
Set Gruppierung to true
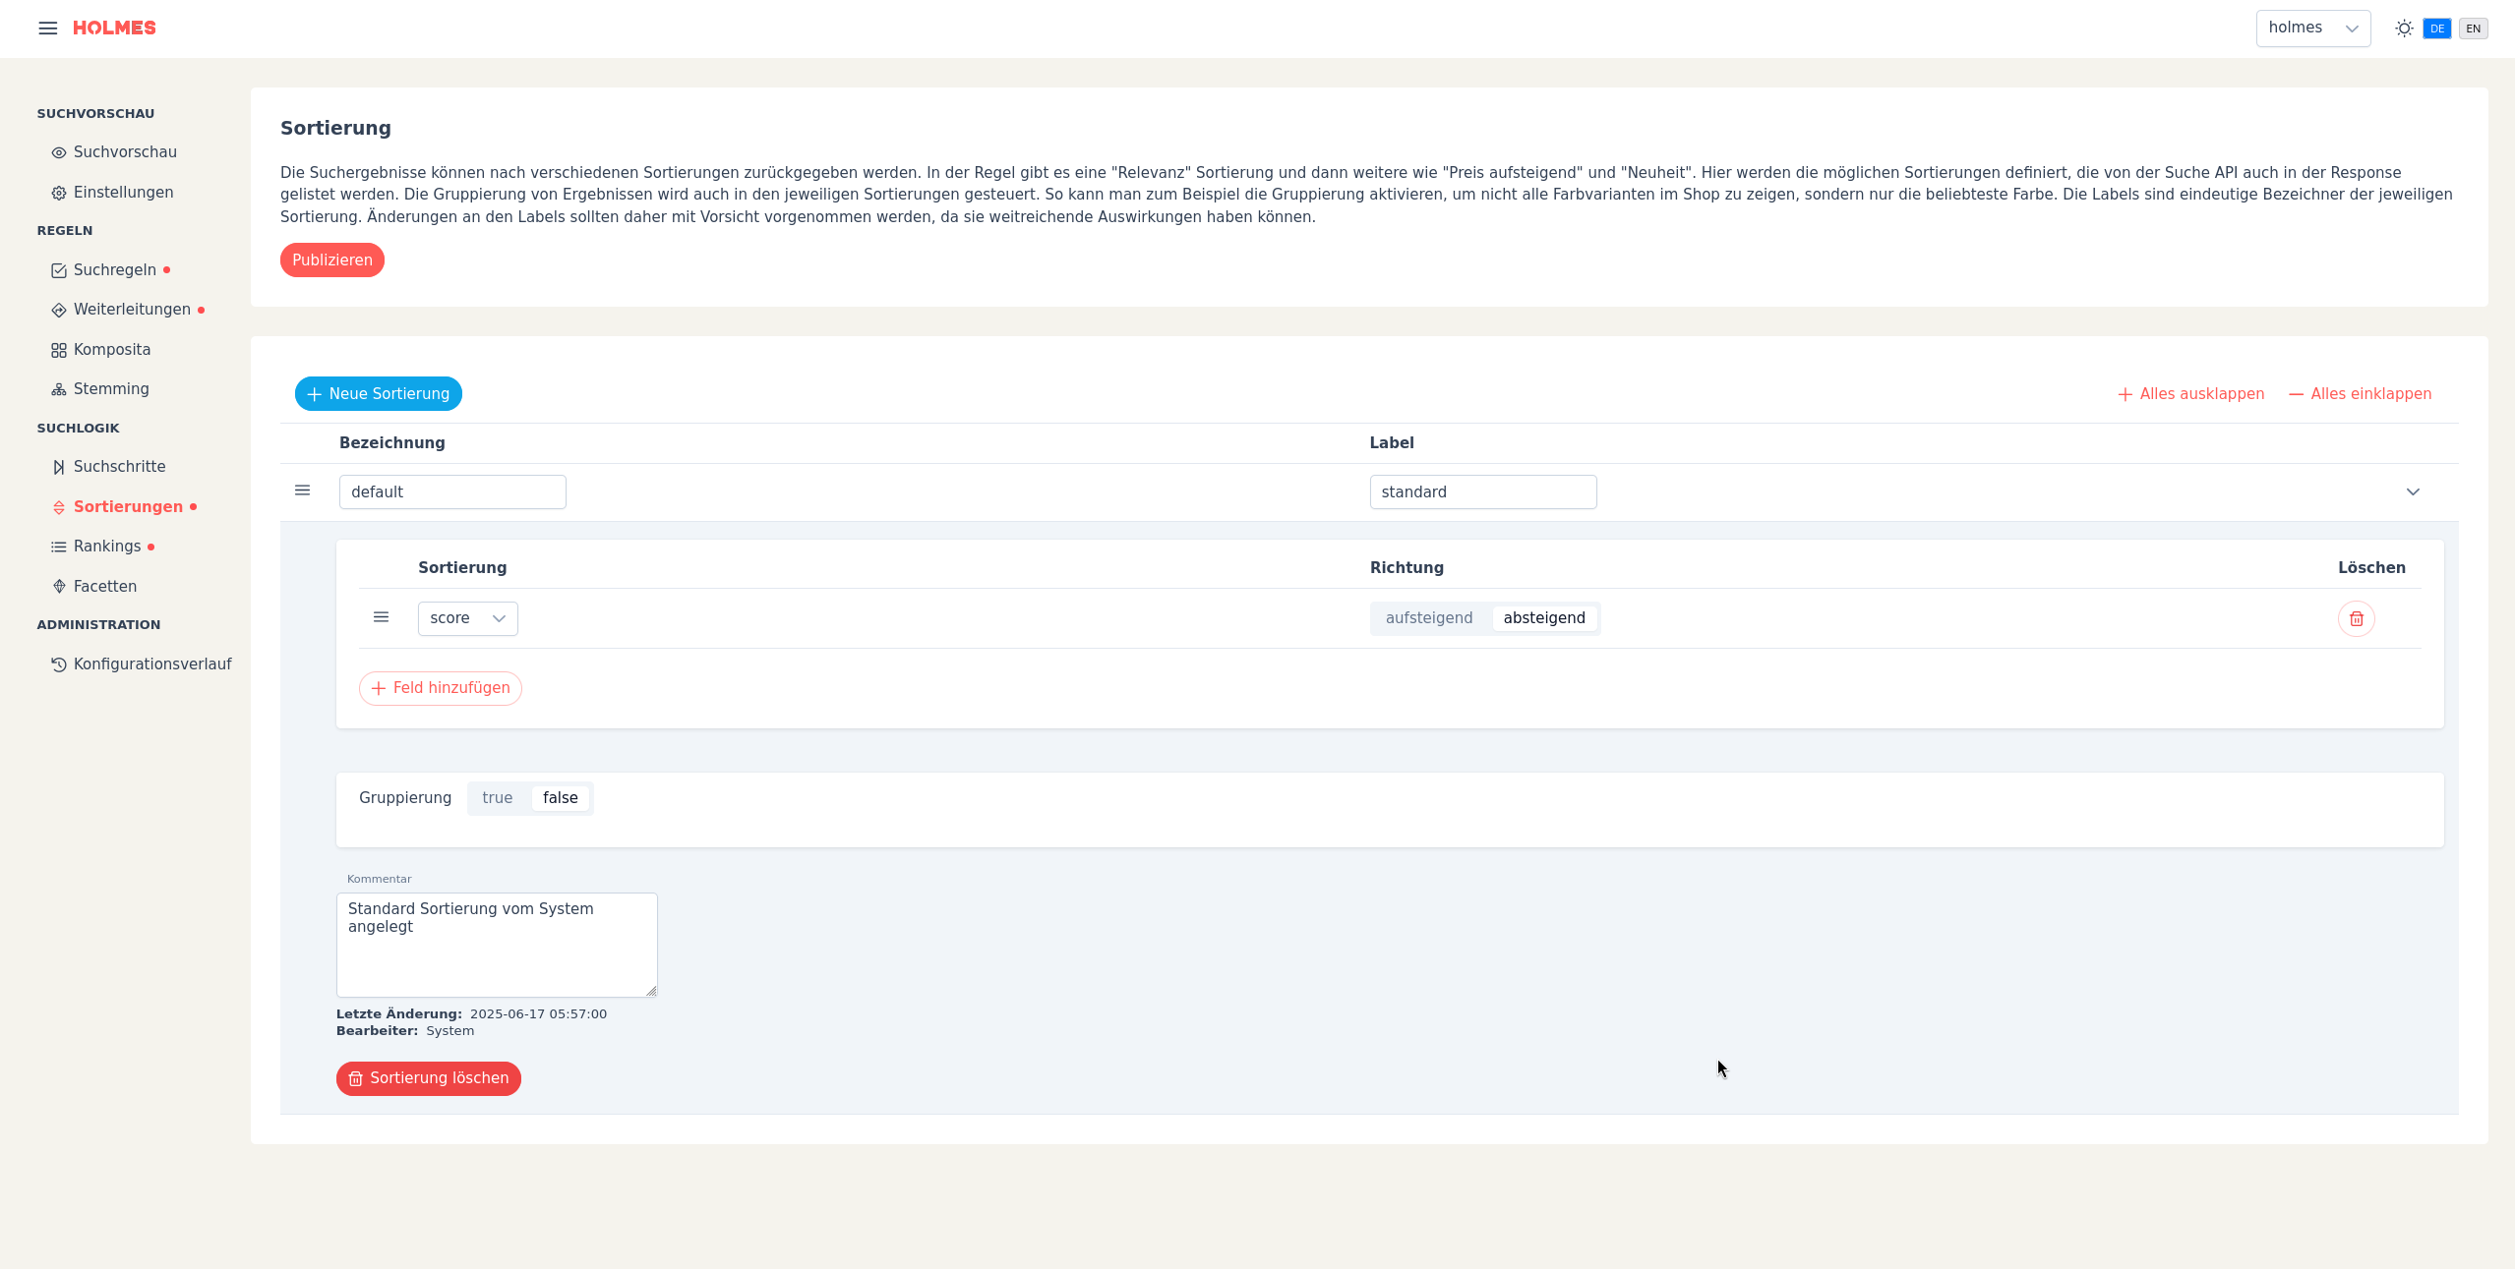click(x=497, y=798)
